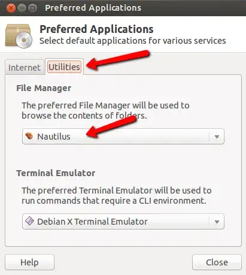Click the Preferred Applications package icon
Viewport: 246px width, 275px height.
click(x=19, y=36)
